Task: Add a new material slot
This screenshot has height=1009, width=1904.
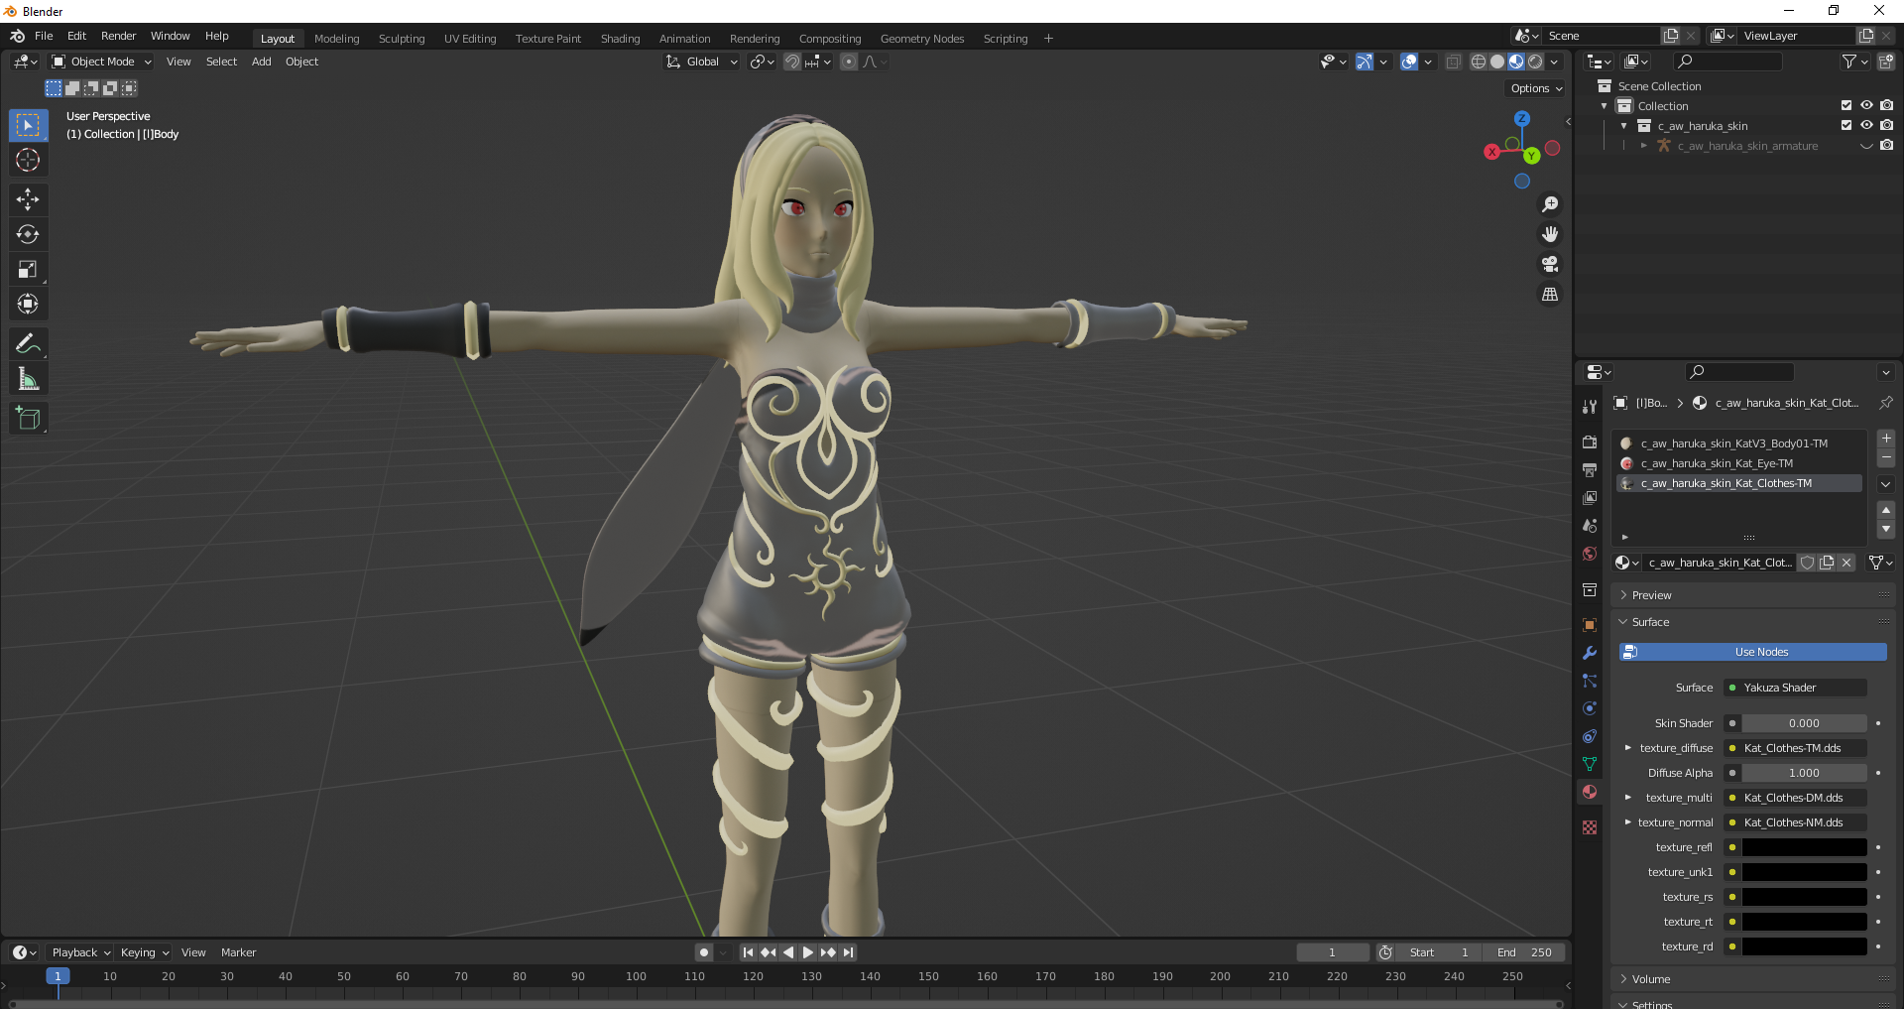Action: (1886, 439)
